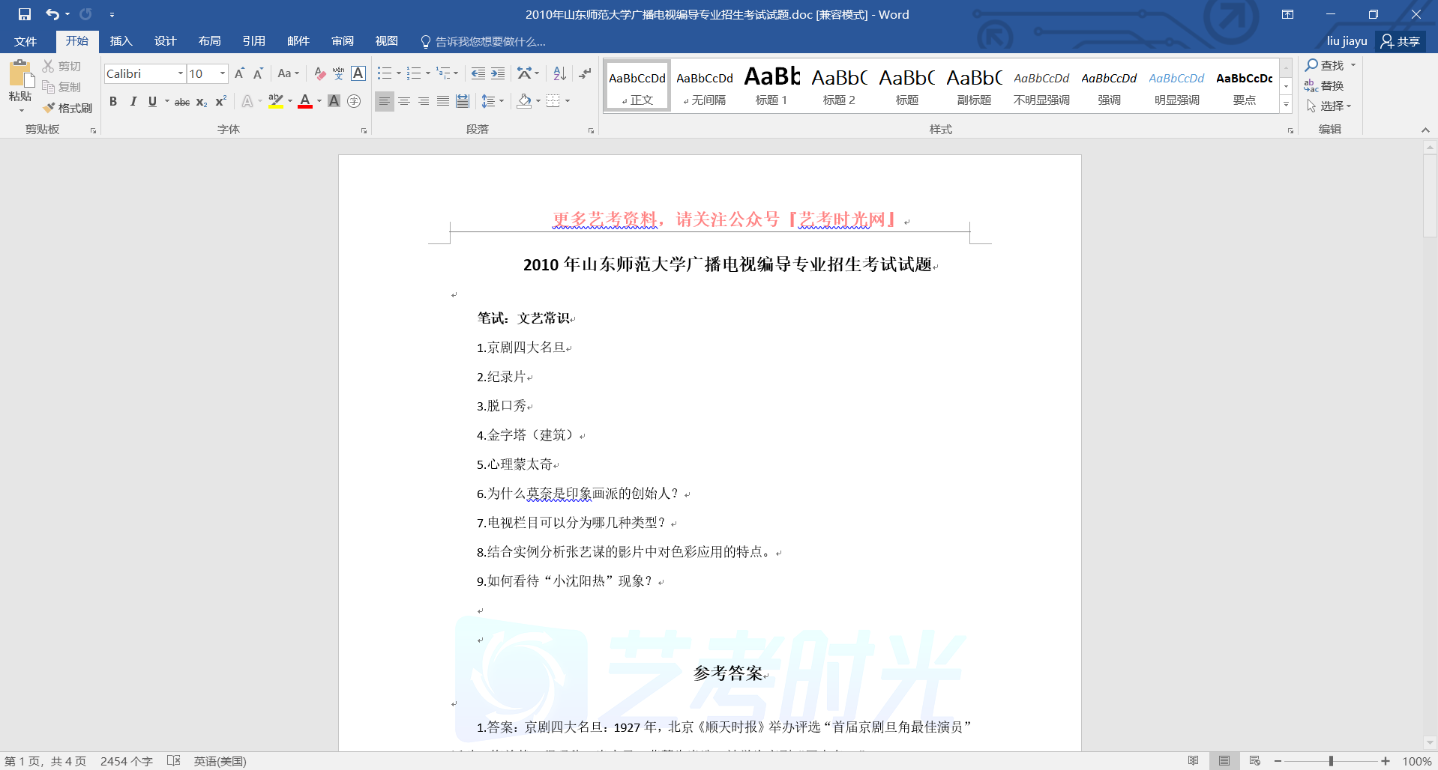
Task: Open the 审阅 (Review) ribbon tab
Action: [x=342, y=41]
